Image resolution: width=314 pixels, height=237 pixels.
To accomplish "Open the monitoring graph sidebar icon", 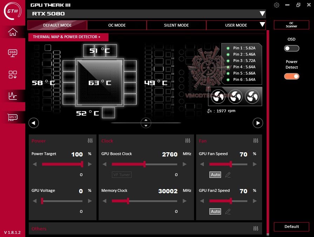I will click(13, 96).
